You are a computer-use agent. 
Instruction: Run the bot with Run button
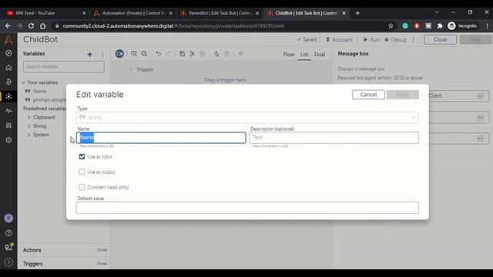[x=371, y=40]
